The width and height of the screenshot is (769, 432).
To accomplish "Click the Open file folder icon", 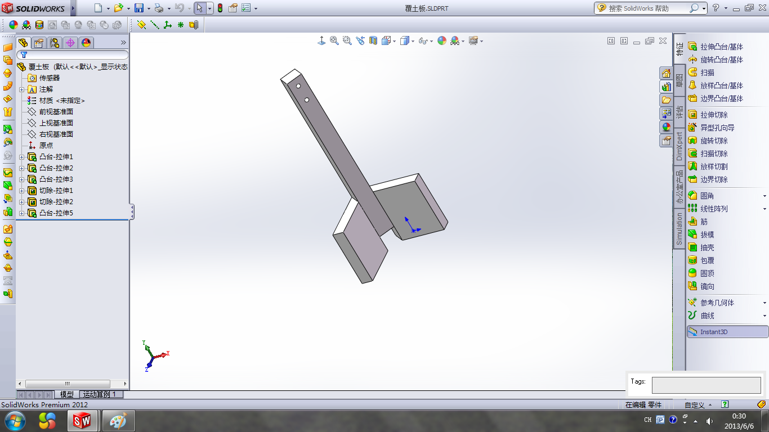I will coord(118,8).
